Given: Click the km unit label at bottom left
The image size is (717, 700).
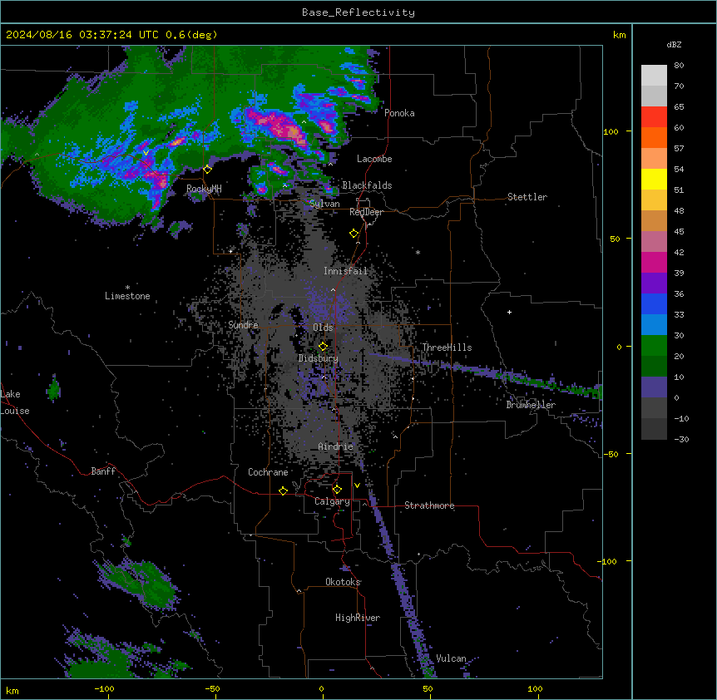Looking at the screenshot, I should click(12, 690).
